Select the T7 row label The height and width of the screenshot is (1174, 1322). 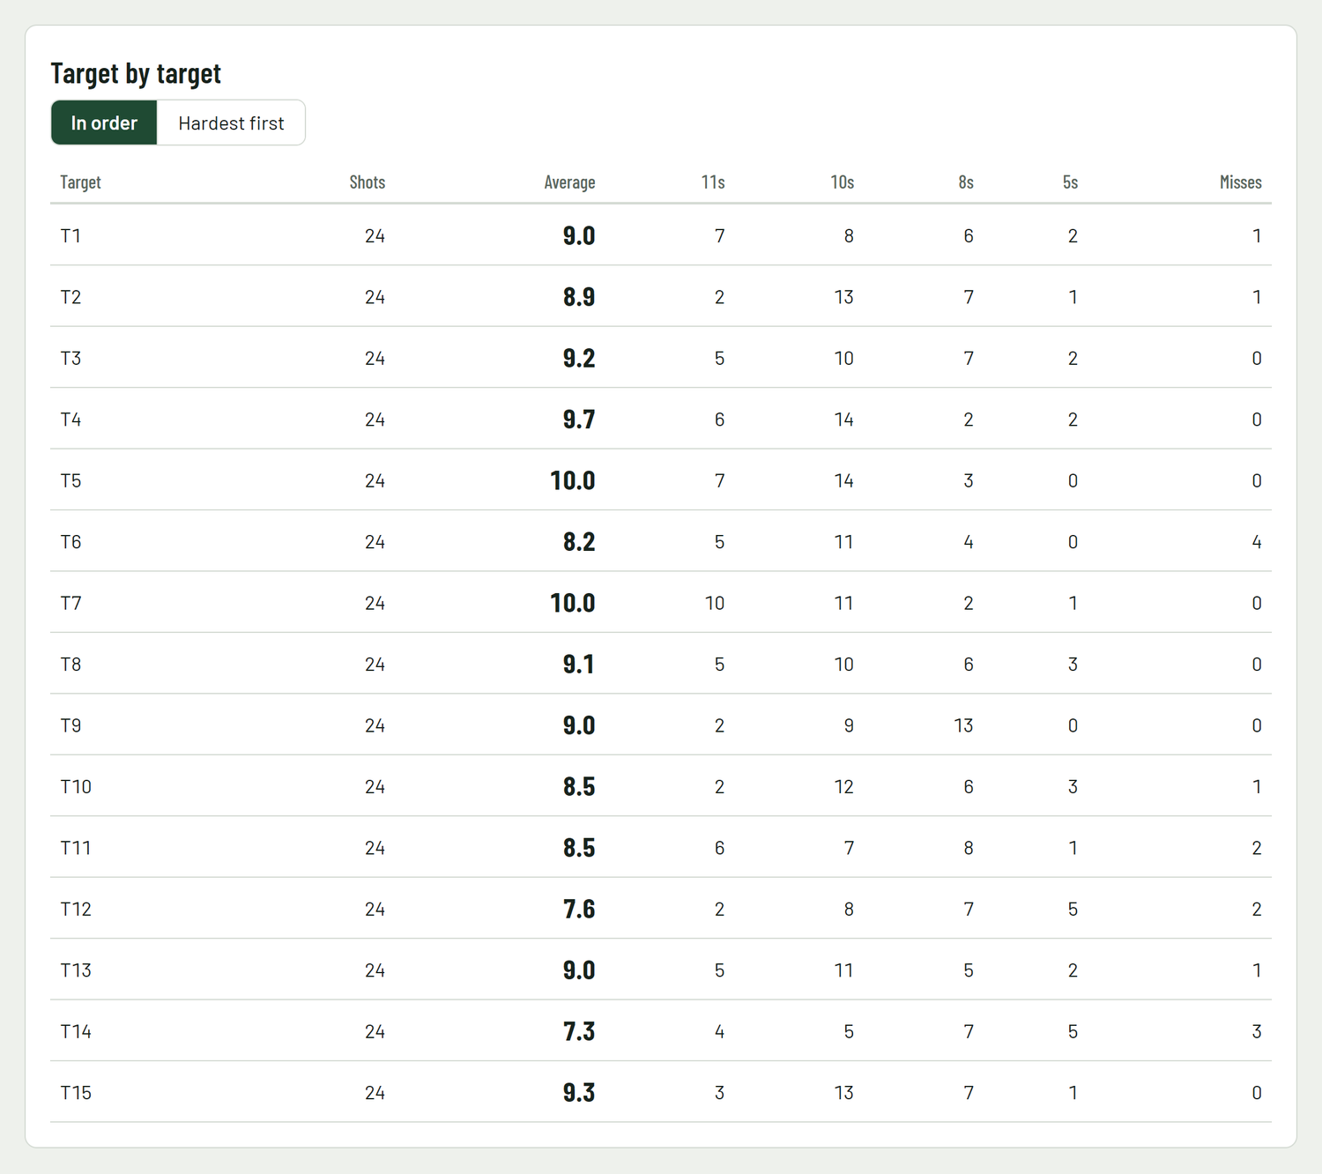tap(71, 603)
